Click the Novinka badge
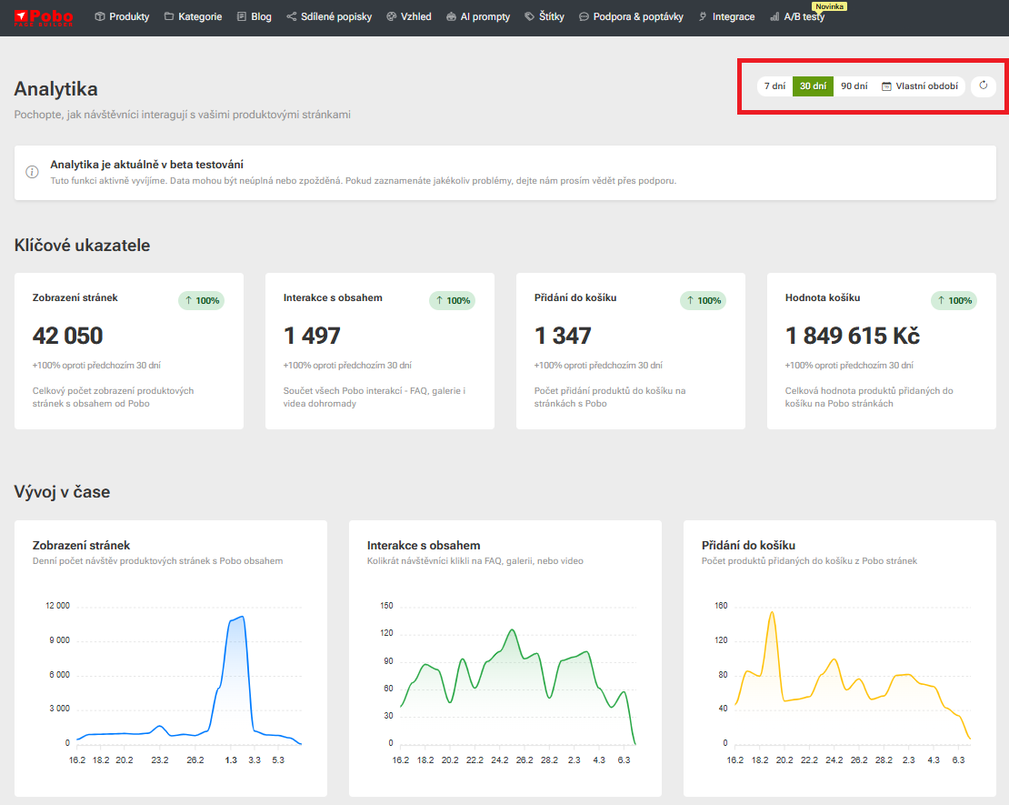 click(x=829, y=6)
